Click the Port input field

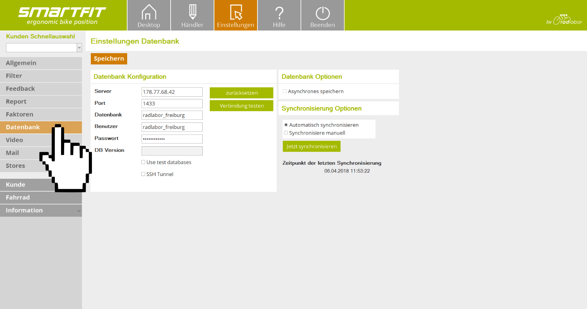coord(172,104)
